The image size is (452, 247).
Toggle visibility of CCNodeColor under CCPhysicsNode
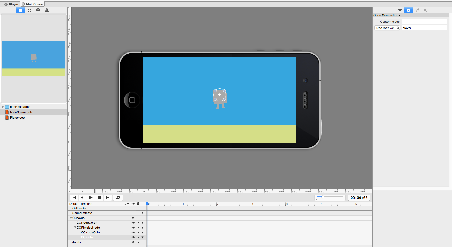(x=133, y=232)
